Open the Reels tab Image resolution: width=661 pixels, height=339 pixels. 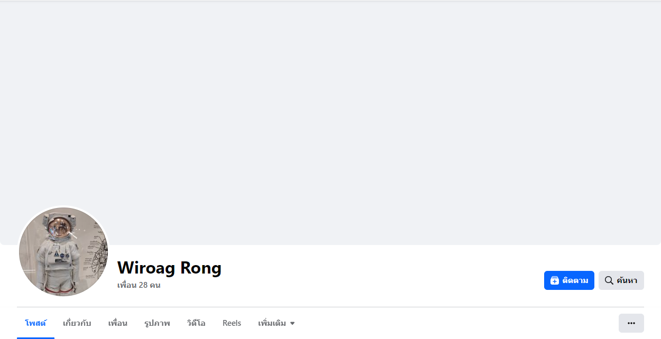pos(232,323)
